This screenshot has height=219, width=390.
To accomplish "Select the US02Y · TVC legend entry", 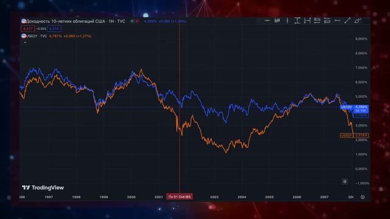I will tap(37, 36).
